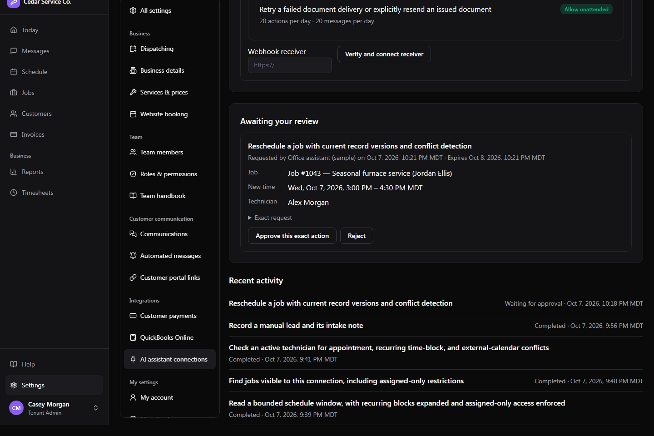The height and width of the screenshot is (436, 654).
Task: Open the Team handbook page
Action: [170, 196]
